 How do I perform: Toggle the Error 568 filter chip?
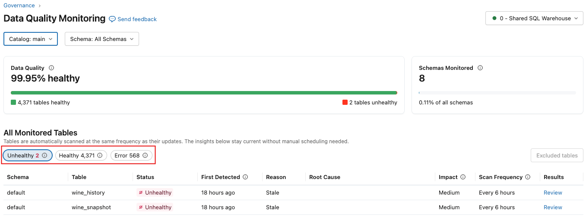(x=127, y=155)
